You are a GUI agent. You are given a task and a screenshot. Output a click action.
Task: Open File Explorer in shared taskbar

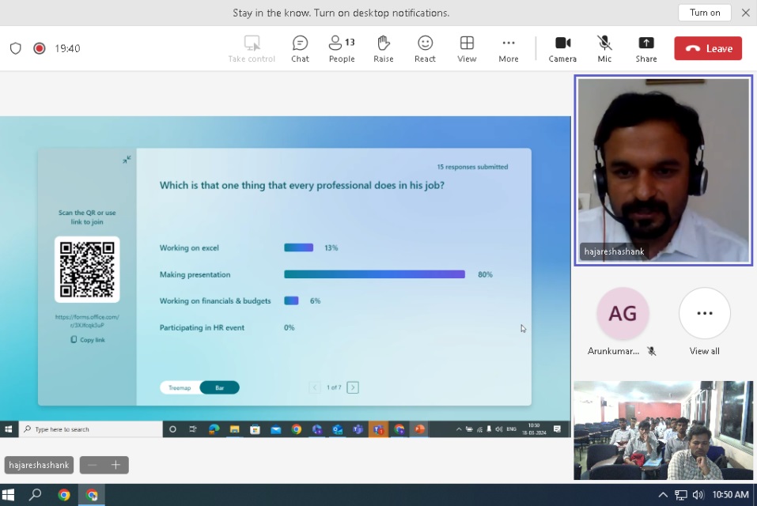point(235,429)
